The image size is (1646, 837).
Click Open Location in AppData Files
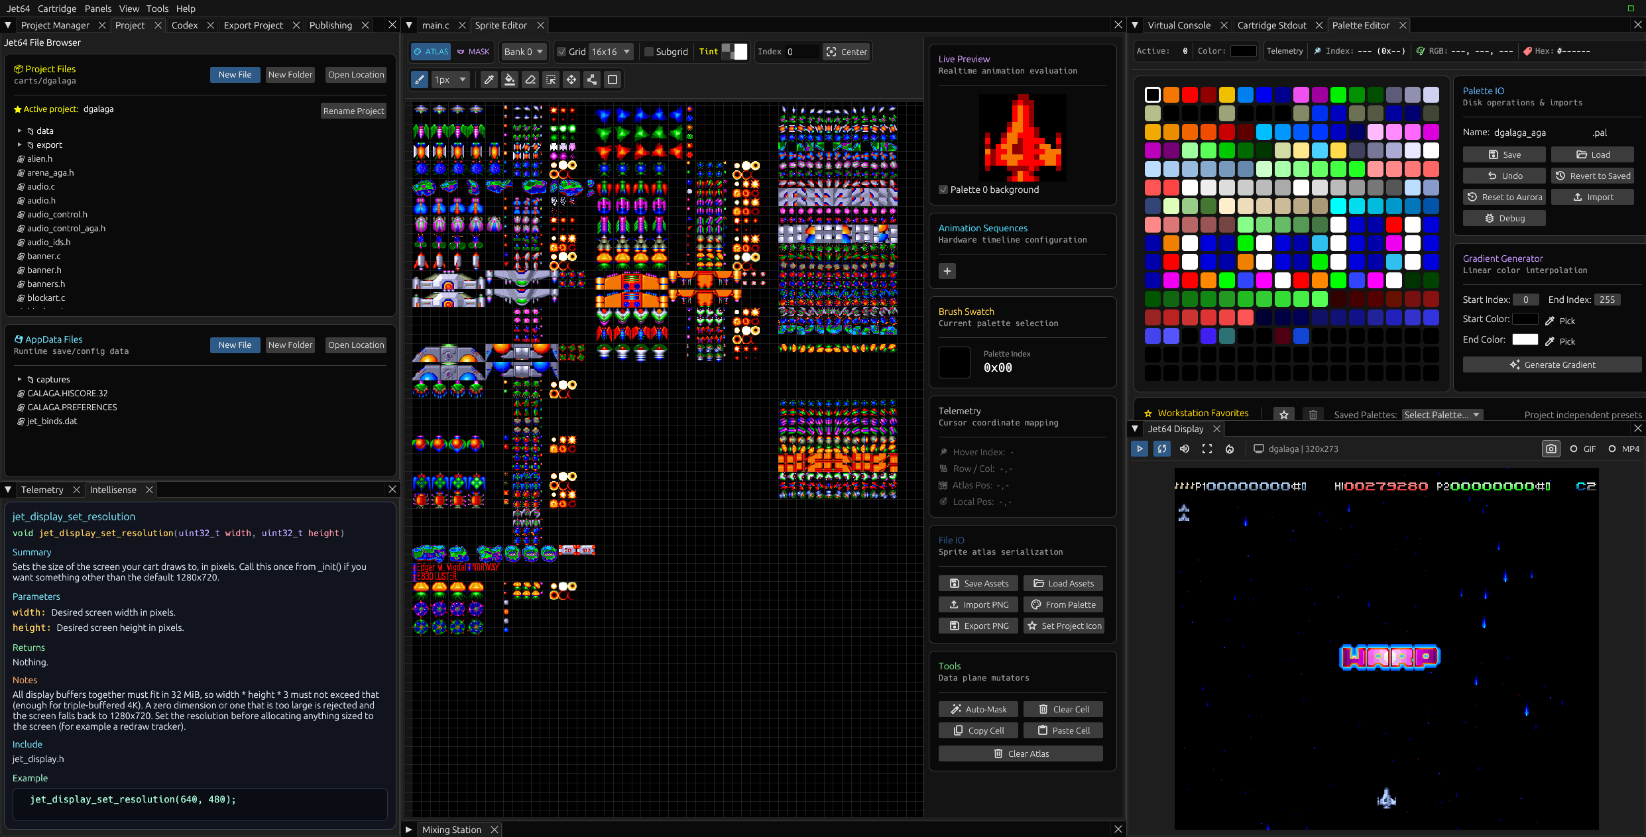click(356, 345)
